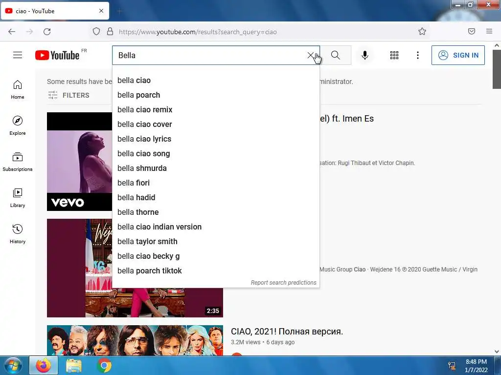Image resolution: width=501 pixels, height=375 pixels.
Task: Pick suggestion 'bella ciao indian version'
Action: (x=216, y=227)
